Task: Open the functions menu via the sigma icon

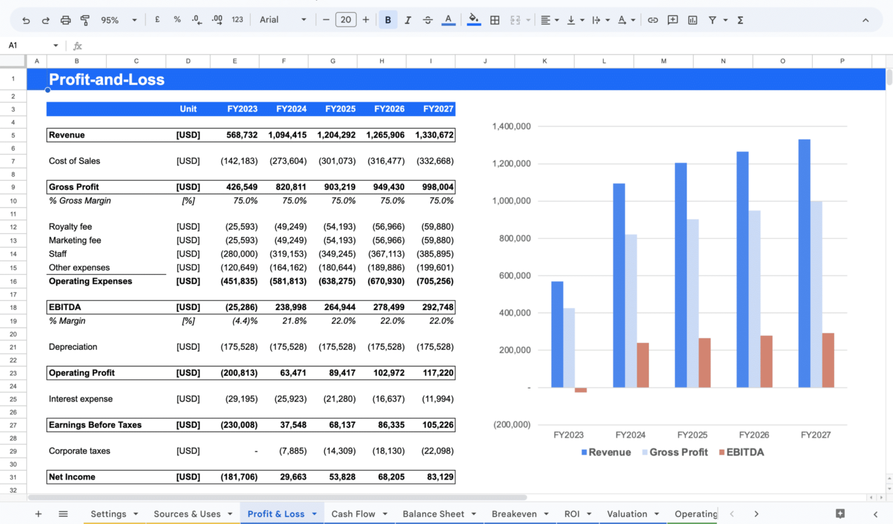Action: (x=740, y=19)
